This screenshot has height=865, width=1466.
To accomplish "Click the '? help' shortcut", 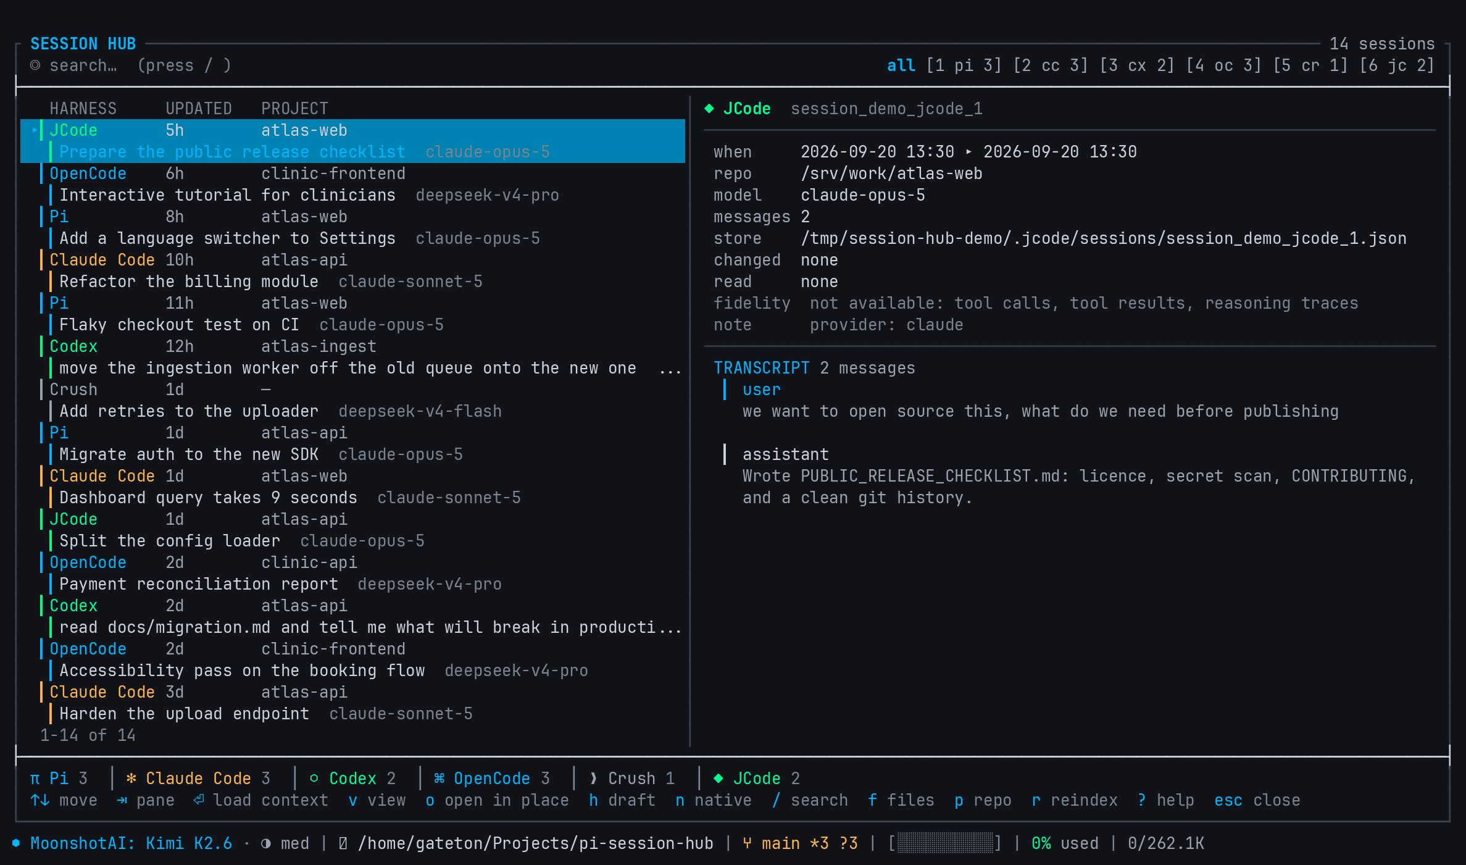I will pyautogui.click(x=1166, y=800).
